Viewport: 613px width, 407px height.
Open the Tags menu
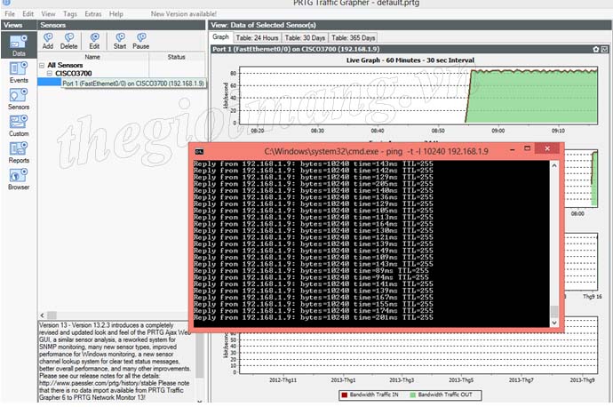click(70, 14)
